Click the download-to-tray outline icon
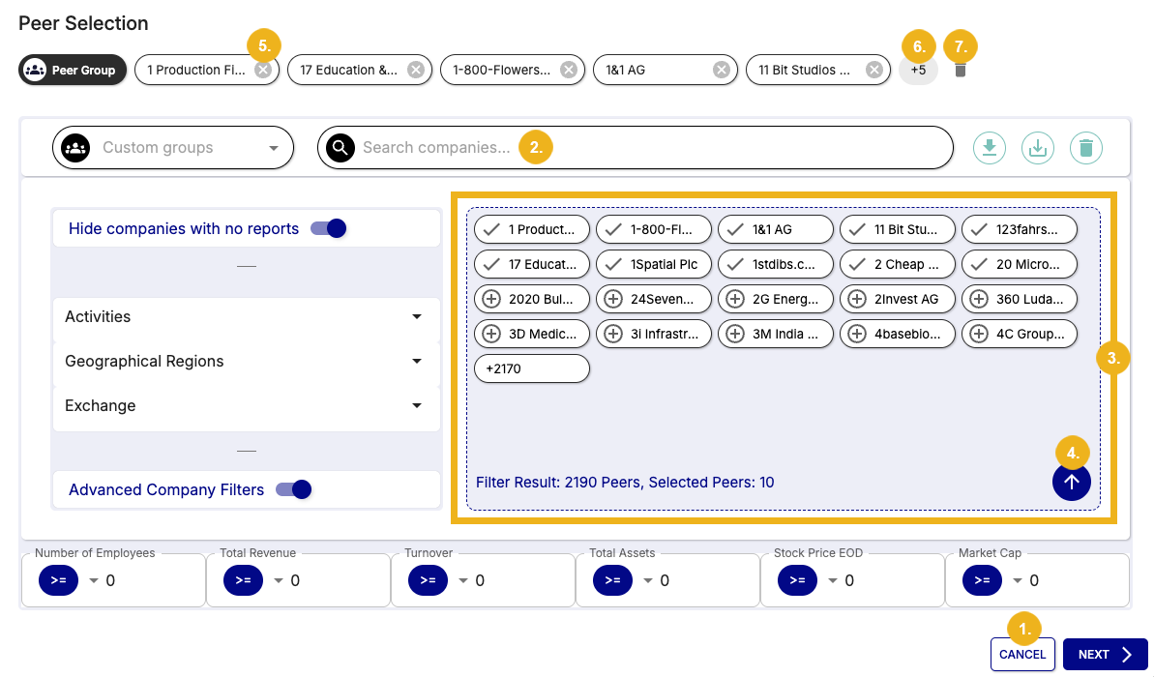The width and height of the screenshot is (1154, 677). [x=1037, y=148]
